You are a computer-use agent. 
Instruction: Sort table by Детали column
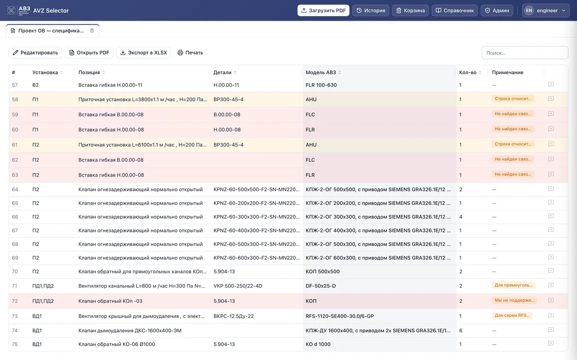[x=225, y=73]
